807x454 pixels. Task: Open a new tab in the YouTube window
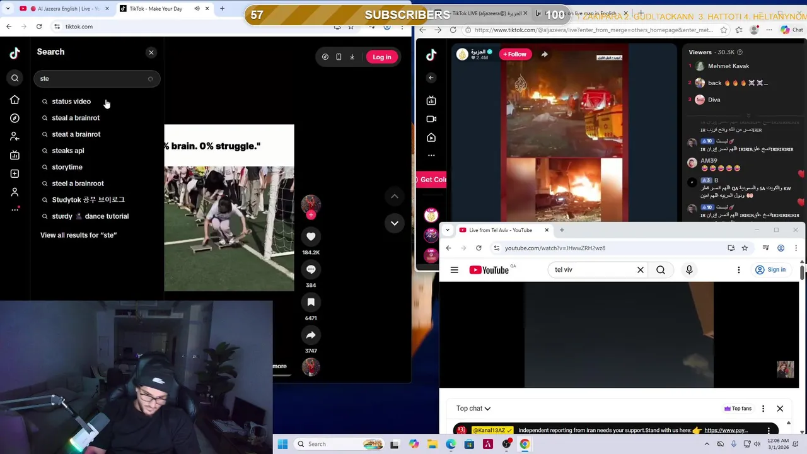click(562, 230)
